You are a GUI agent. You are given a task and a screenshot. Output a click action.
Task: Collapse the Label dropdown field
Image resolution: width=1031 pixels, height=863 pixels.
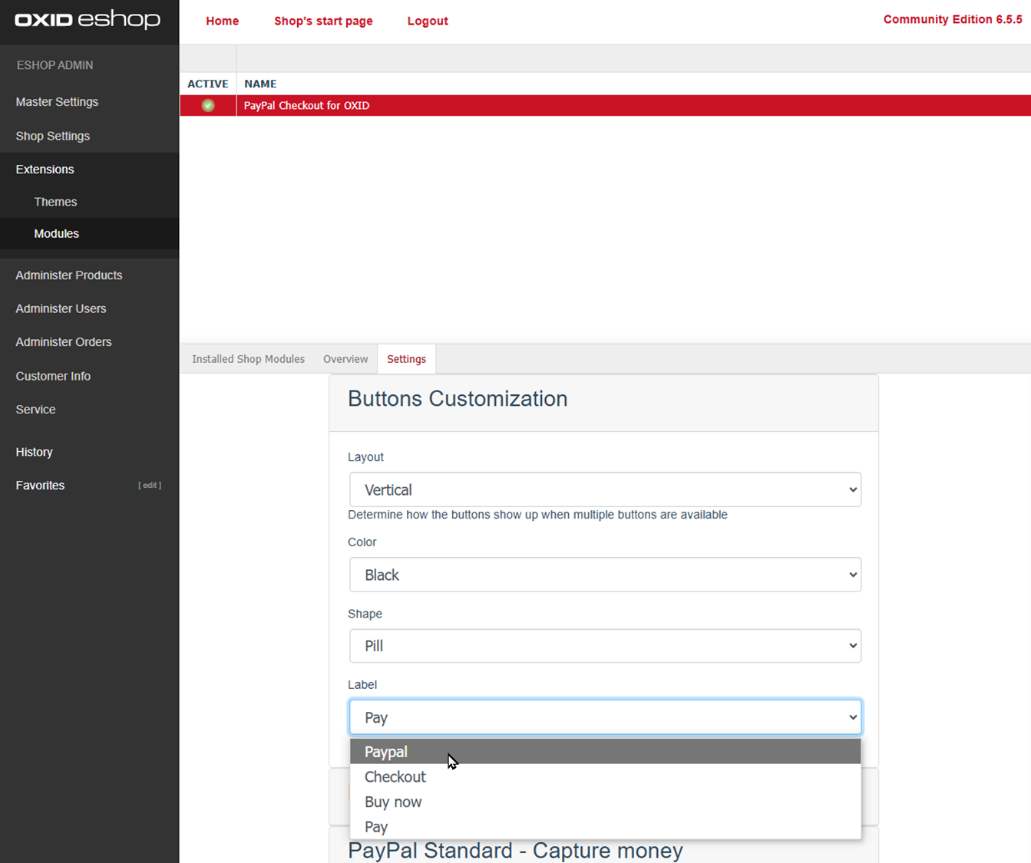click(x=605, y=717)
